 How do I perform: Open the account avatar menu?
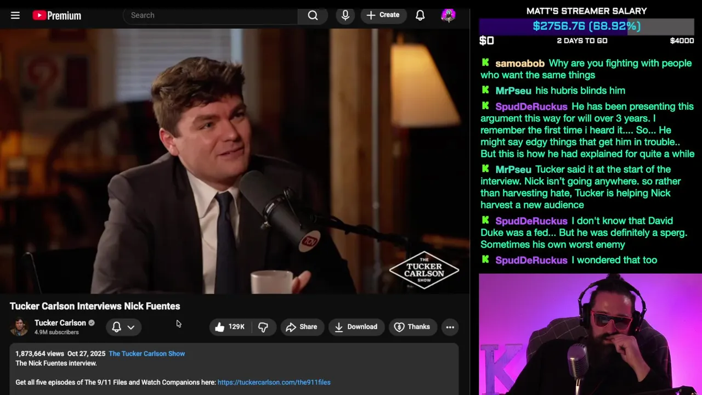click(448, 15)
